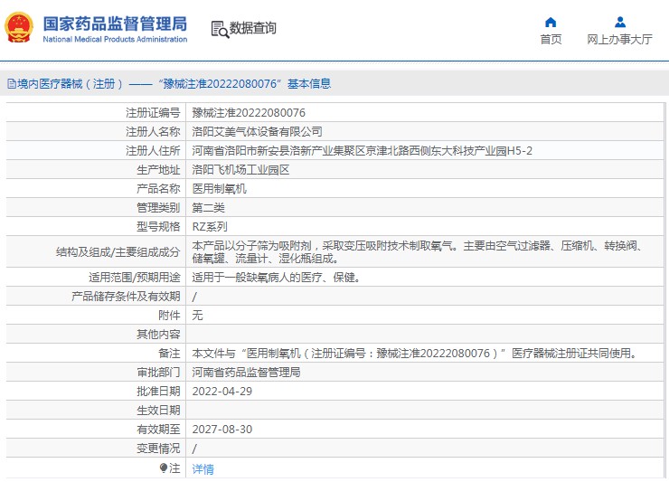This screenshot has height=482, width=669.
Task: Select approval date 2022-04-29
Action: pyautogui.click(x=222, y=391)
